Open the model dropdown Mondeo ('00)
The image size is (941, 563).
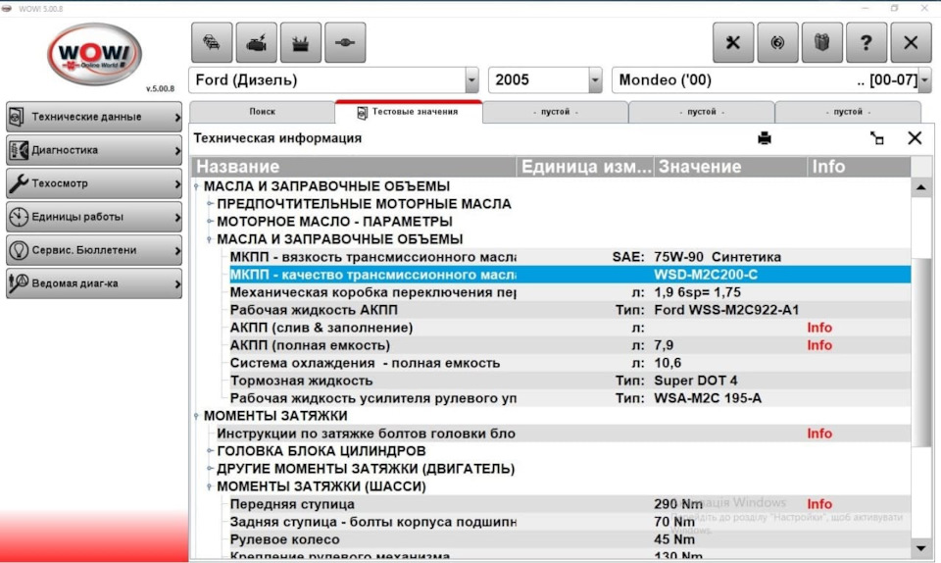pos(924,79)
